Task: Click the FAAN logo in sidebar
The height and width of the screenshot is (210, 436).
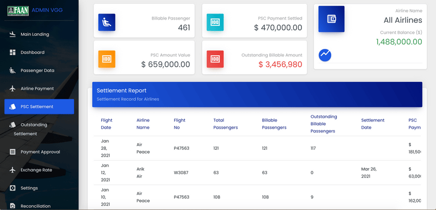Action: [x=18, y=10]
